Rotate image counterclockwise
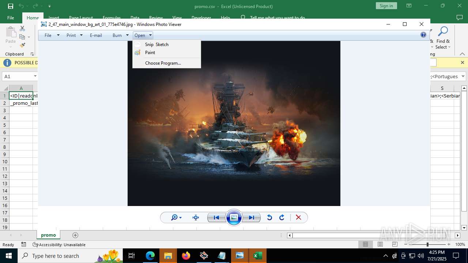468x263 pixels. 269,218
